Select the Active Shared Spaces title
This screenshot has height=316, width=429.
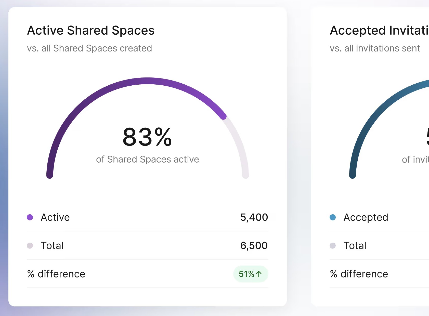[91, 30]
